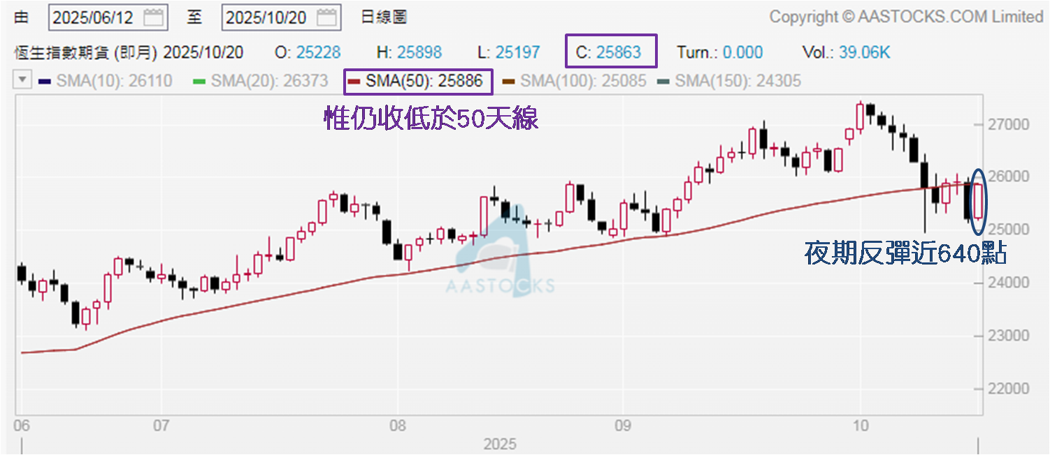Toggle the SMA(10) indicator legend
Image resolution: width=1050 pixels, height=455 pixels.
(x=105, y=81)
